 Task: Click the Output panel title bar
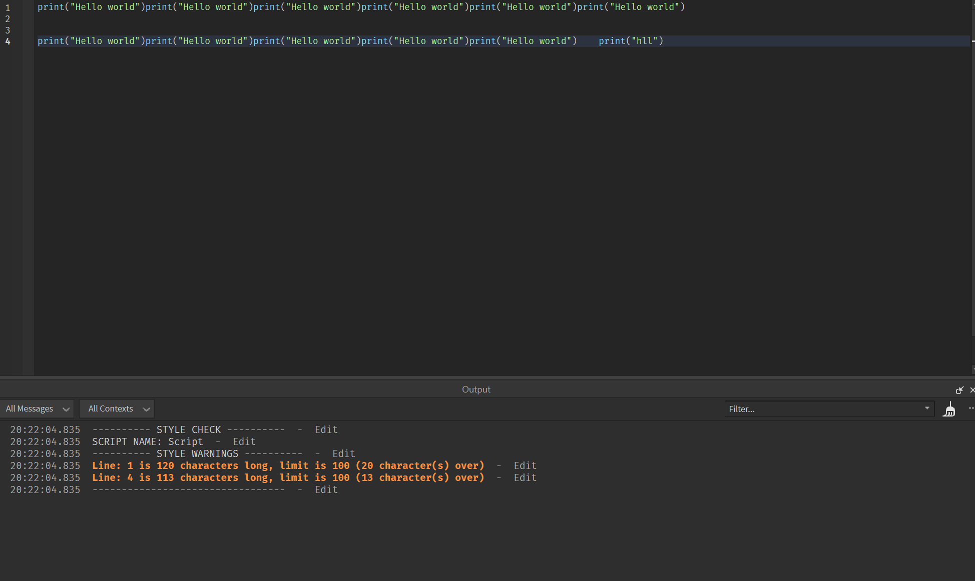point(475,389)
